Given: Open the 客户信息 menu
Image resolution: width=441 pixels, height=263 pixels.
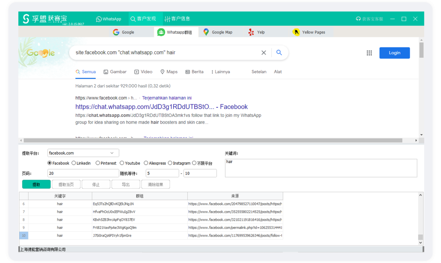Looking at the screenshot, I should [x=177, y=19].
